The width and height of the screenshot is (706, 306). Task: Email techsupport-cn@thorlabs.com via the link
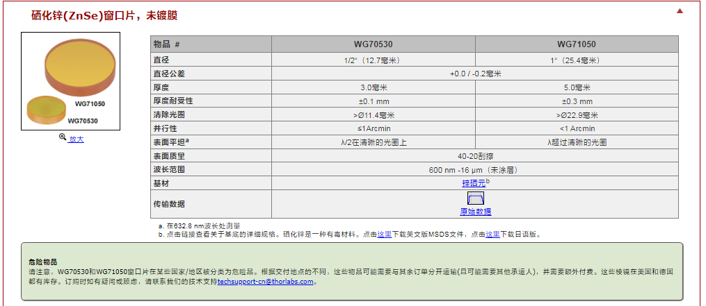click(x=267, y=282)
